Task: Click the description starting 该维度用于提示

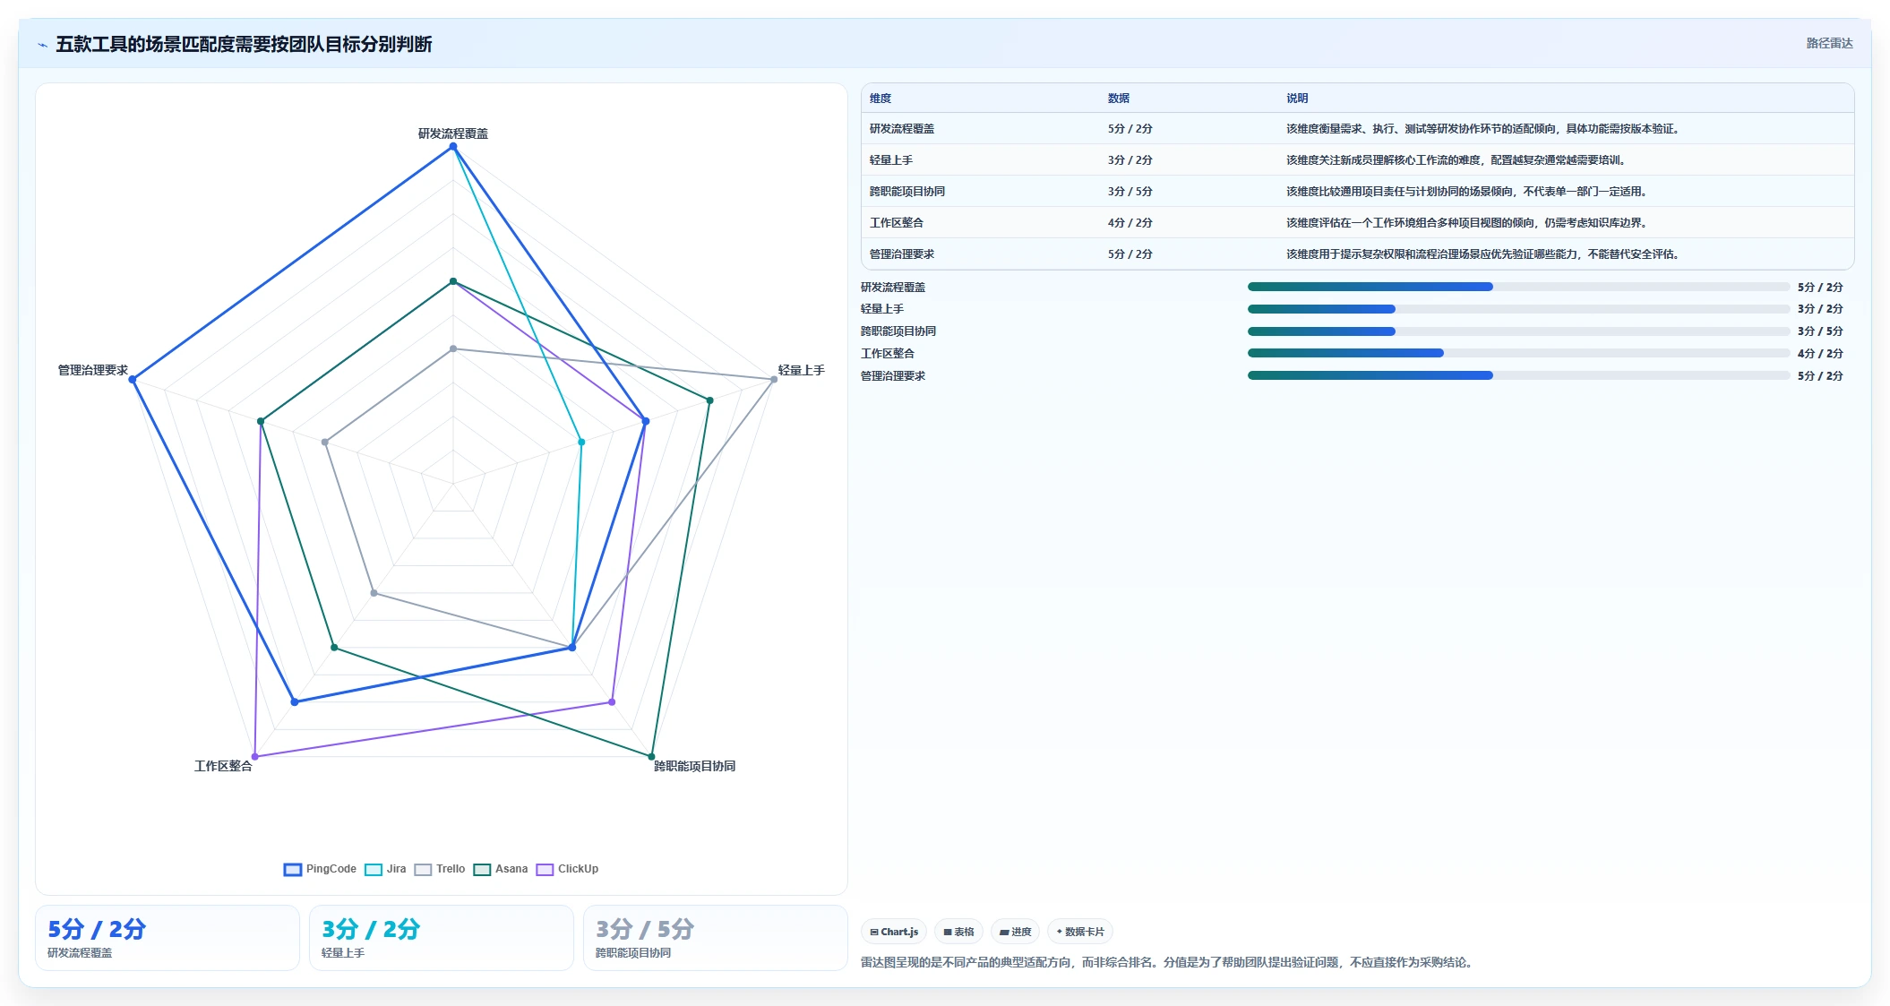Action: [x=1485, y=254]
